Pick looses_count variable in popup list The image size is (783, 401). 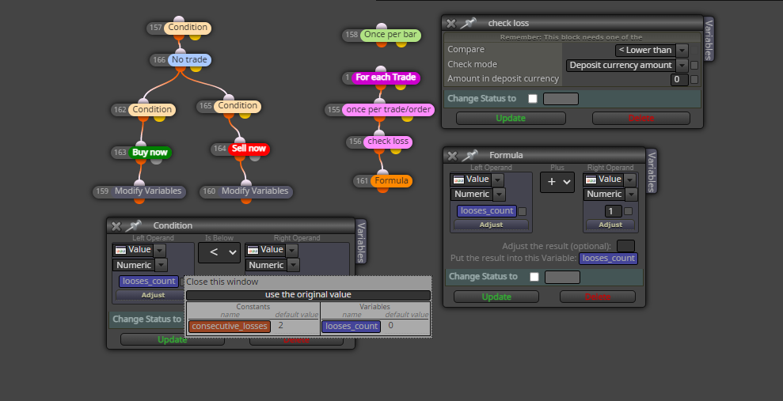(352, 327)
